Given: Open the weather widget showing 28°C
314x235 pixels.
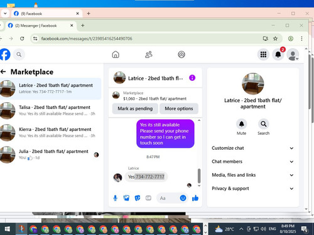Looking at the screenshot, I should [x=225, y=229].
